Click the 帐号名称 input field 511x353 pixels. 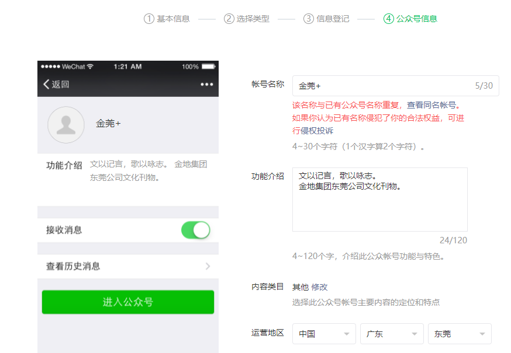pos(396,86)
